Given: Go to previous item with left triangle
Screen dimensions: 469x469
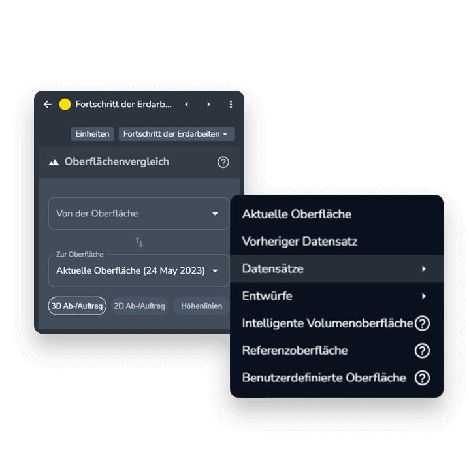Looking at the screenshot, I should pyautogui.click(x=187, y=105).
